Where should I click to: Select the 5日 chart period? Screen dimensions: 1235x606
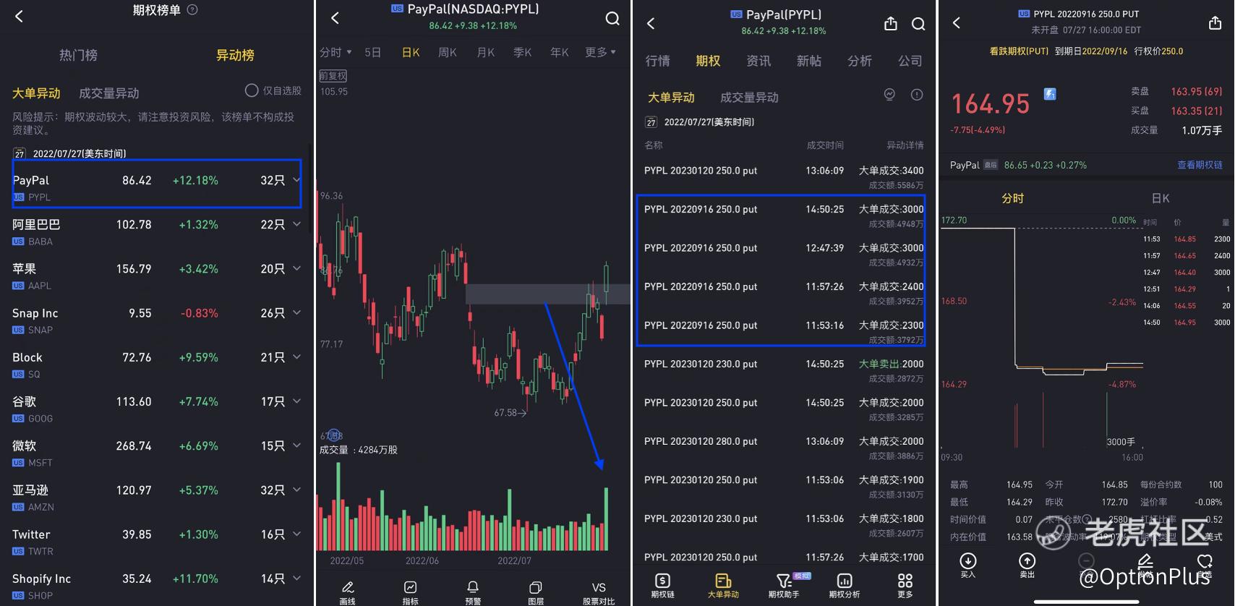372,52
